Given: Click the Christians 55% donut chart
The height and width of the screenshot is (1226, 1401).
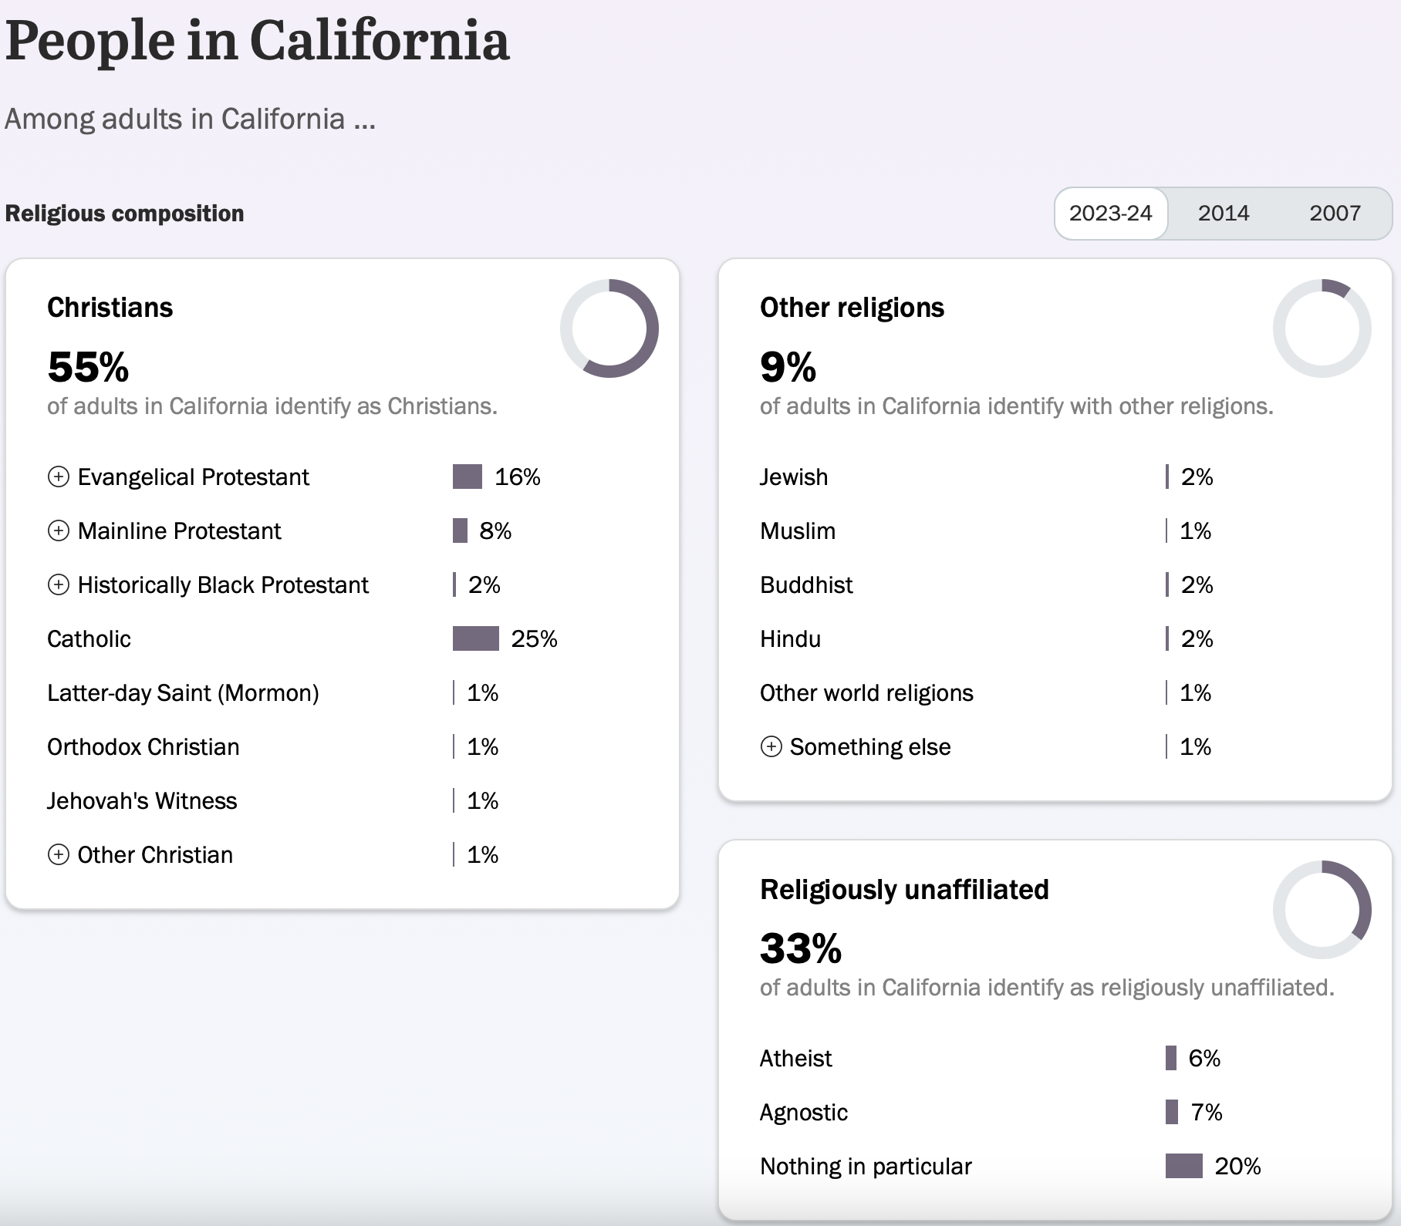Looking at the screenshot, I should click(609, 328).
